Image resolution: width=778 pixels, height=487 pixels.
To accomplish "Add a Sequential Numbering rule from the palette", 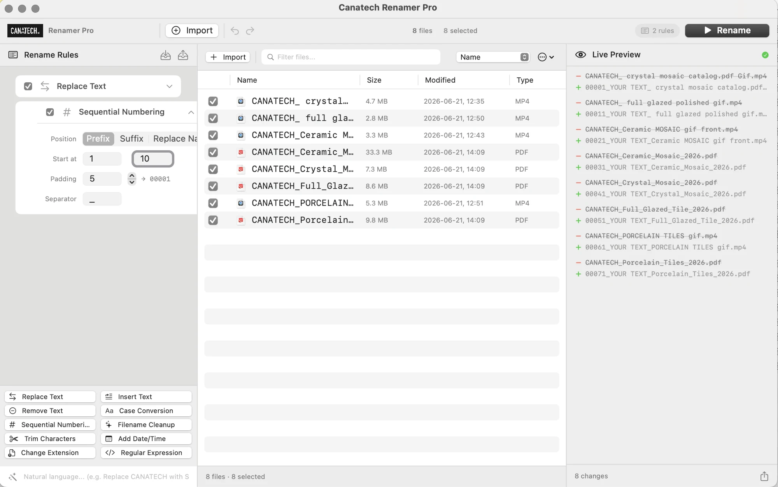I will coord(50,424).
